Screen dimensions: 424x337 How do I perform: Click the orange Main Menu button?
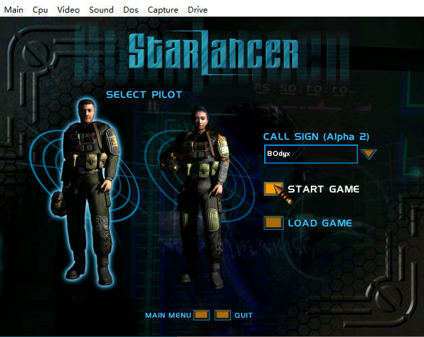(x=201, y=315)
